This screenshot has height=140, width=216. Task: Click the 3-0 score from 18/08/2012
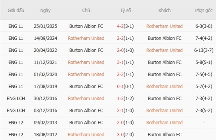(x=121, y=134)
